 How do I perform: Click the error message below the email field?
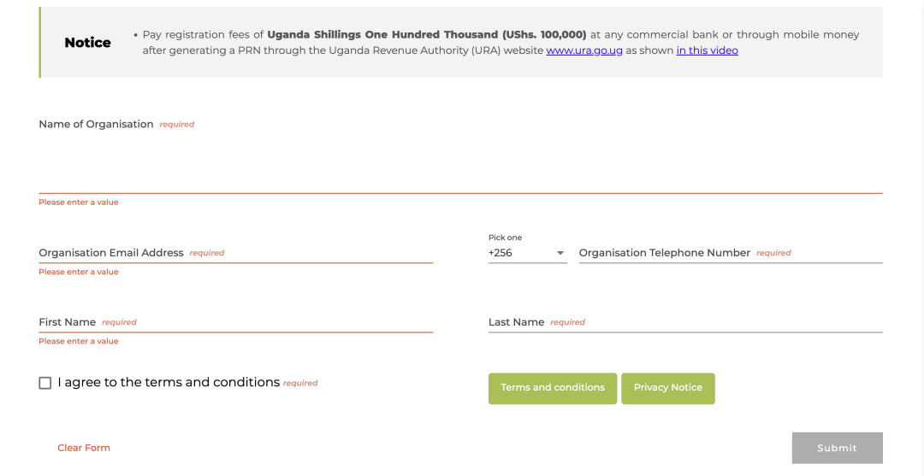(79, 272)
